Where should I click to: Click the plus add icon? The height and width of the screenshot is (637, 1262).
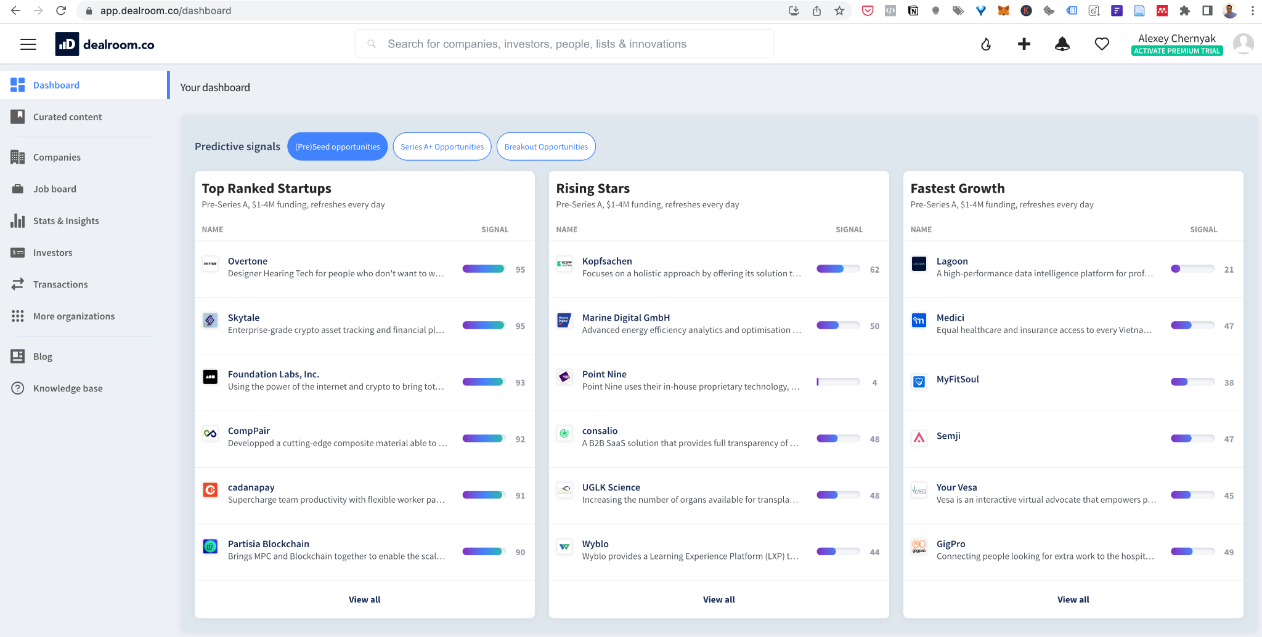point(1024,44)
